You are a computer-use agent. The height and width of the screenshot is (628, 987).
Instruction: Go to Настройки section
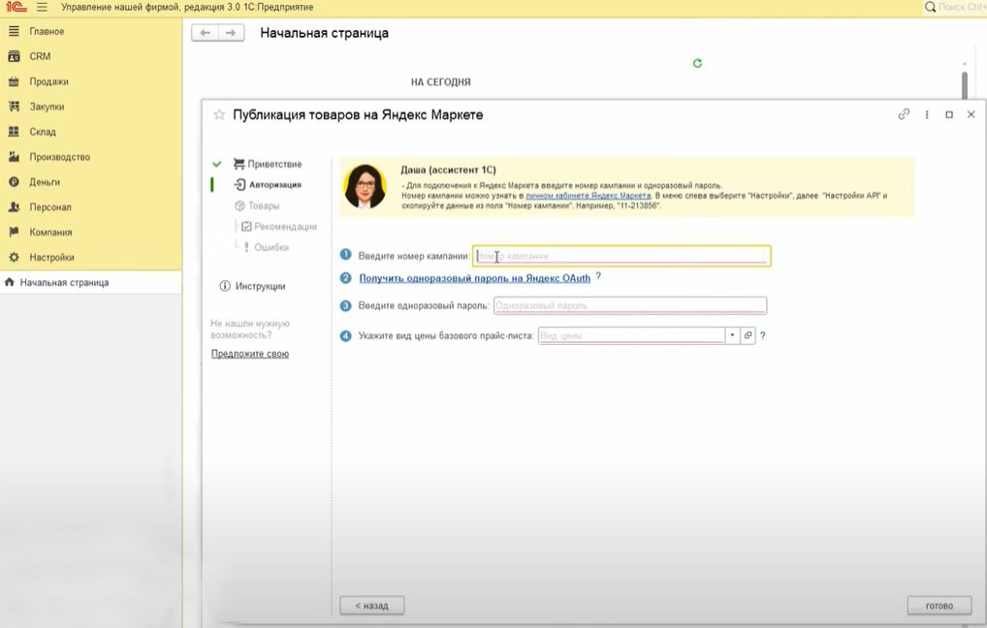(x=51, y=258)
